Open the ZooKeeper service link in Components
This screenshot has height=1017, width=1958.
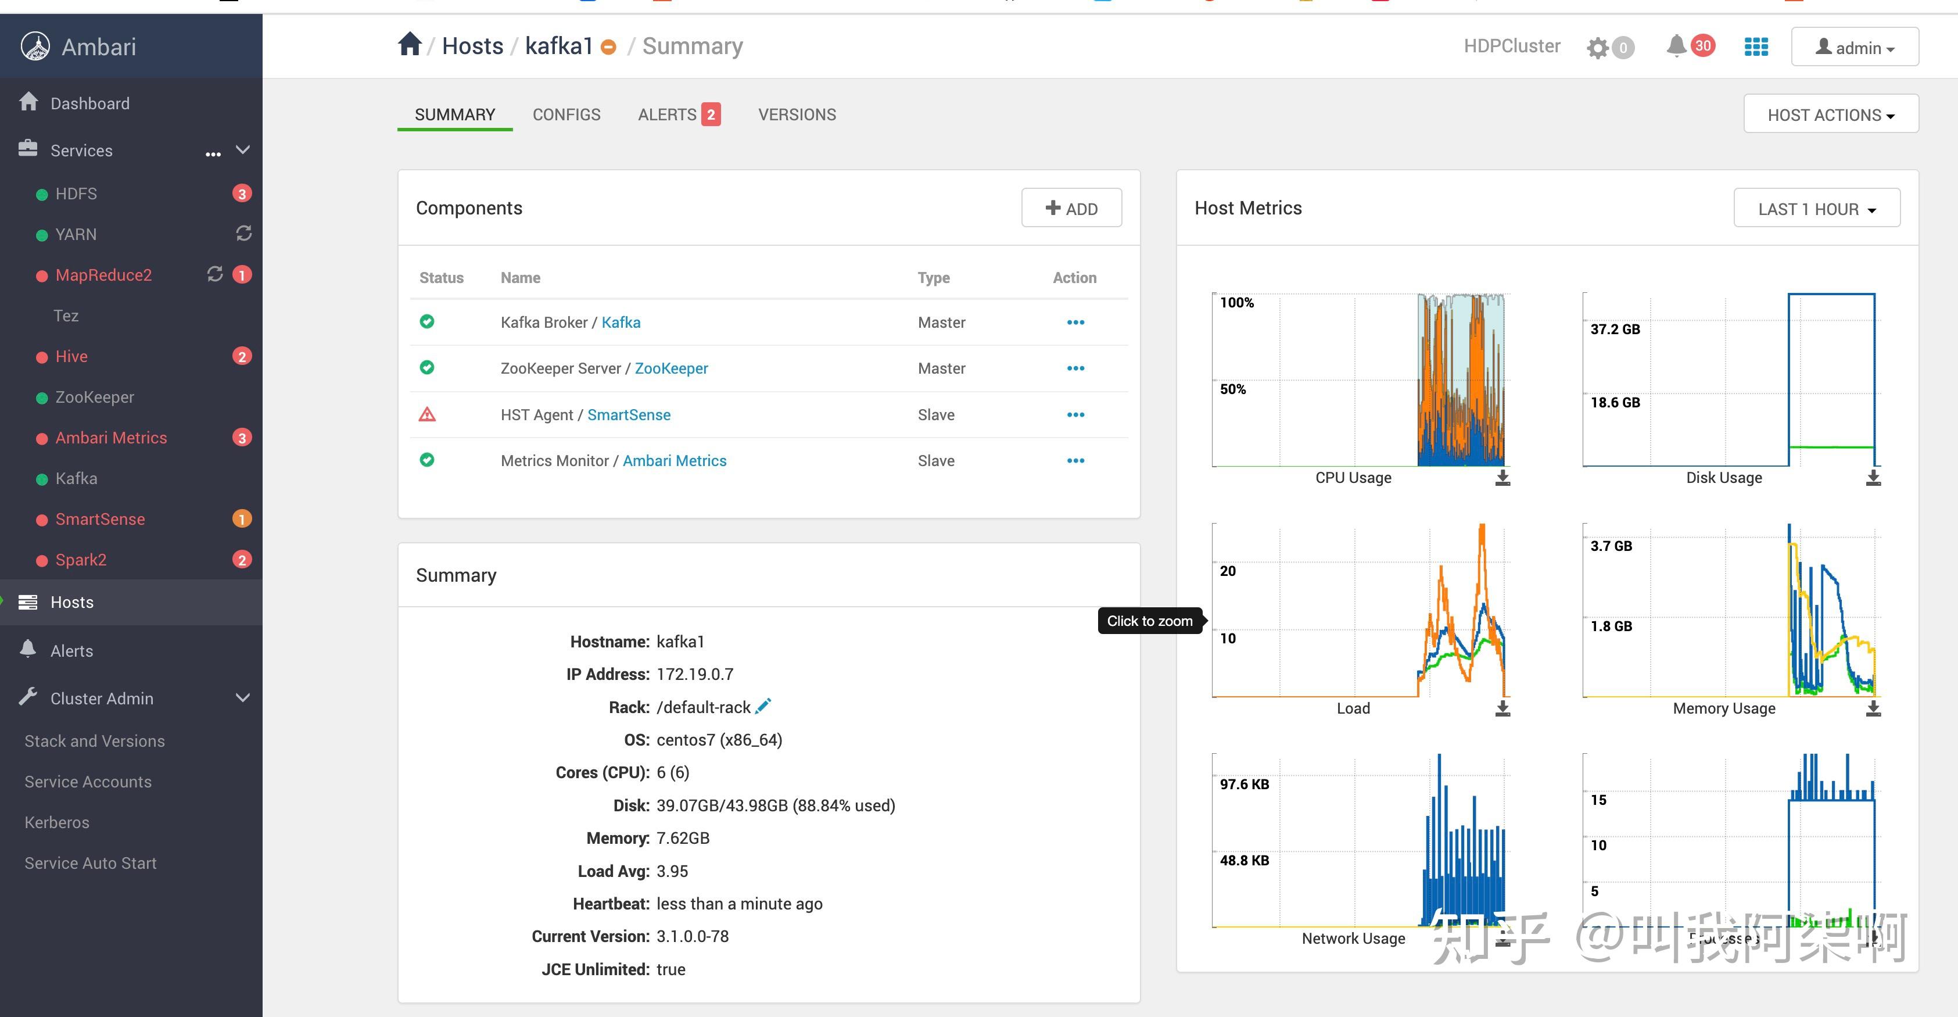coord(671,368)
